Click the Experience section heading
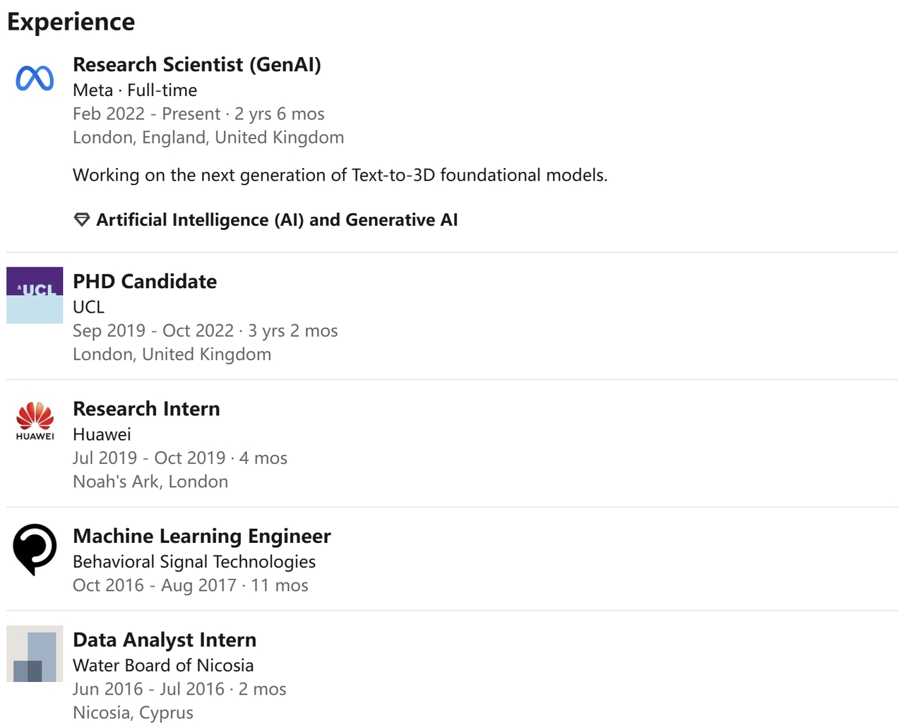904x725 pixels. (x=71, y=22)
